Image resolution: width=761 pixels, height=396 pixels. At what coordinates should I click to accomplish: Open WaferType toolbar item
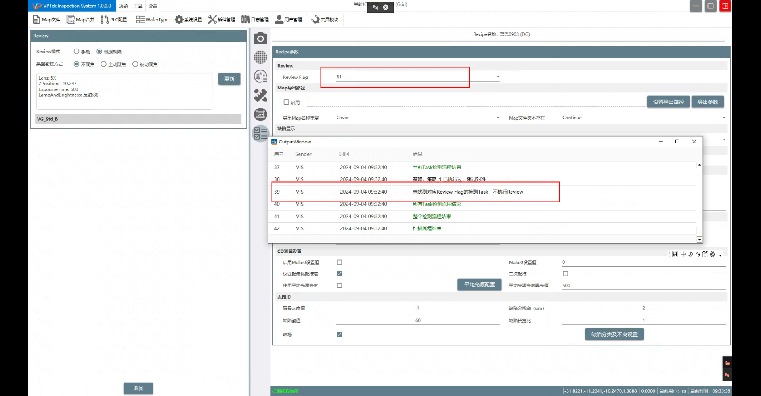pos(152,19)
